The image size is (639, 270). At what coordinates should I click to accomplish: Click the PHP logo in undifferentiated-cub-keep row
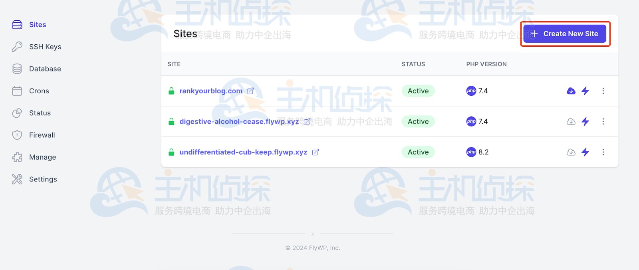tap(471, 152)
